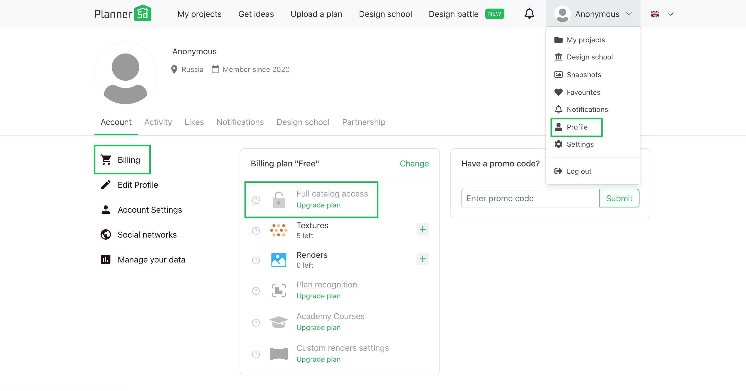Open Edit Profile in sidebar
Image resolution: width=746 pixels, height=391 pixels.
[x=137, y=185]
